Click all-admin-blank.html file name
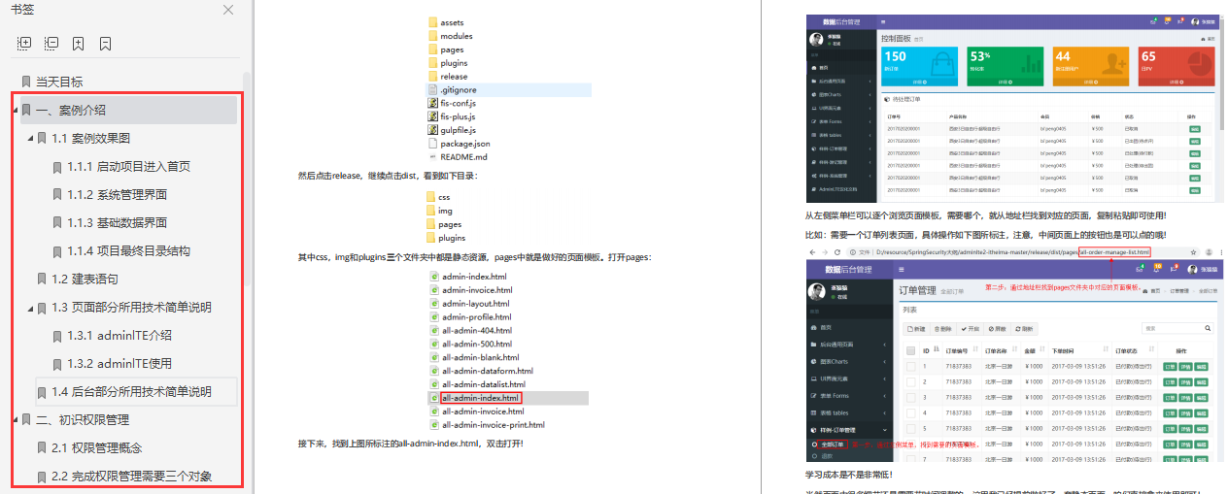 click(483, 357)
